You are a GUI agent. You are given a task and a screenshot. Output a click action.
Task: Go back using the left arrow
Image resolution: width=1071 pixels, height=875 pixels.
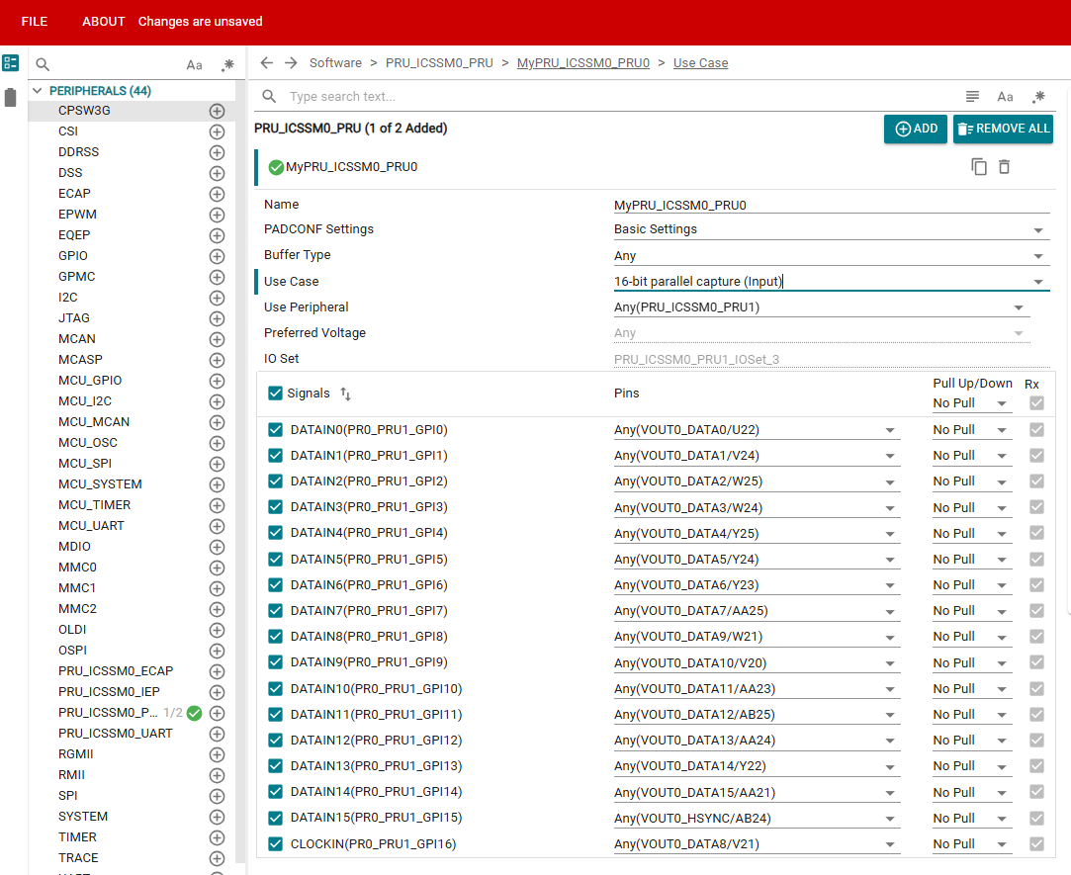(267, 63)
